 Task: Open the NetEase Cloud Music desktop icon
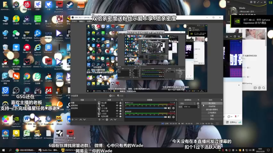pos(27,5)
